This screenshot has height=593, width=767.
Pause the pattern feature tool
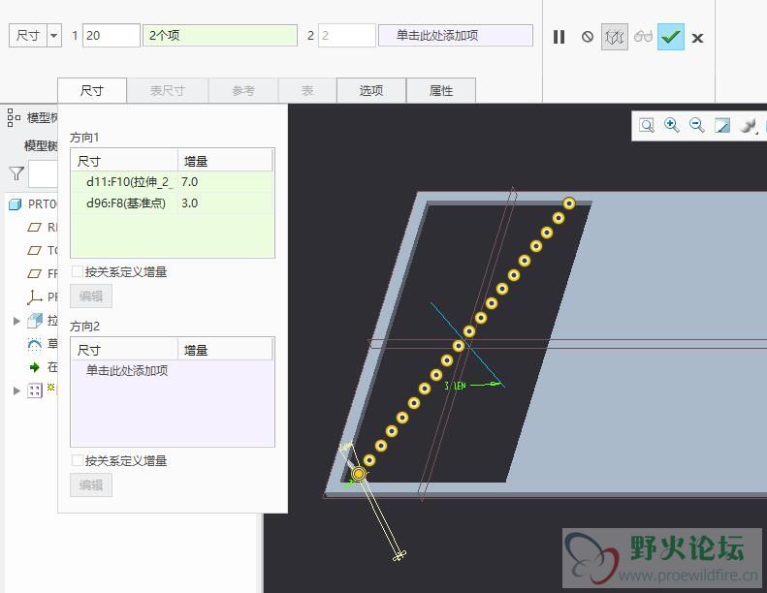point(559,37)
